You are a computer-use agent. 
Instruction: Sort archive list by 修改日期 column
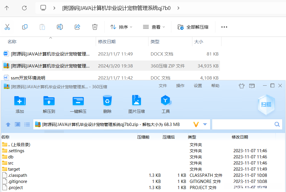click(240, 137)
